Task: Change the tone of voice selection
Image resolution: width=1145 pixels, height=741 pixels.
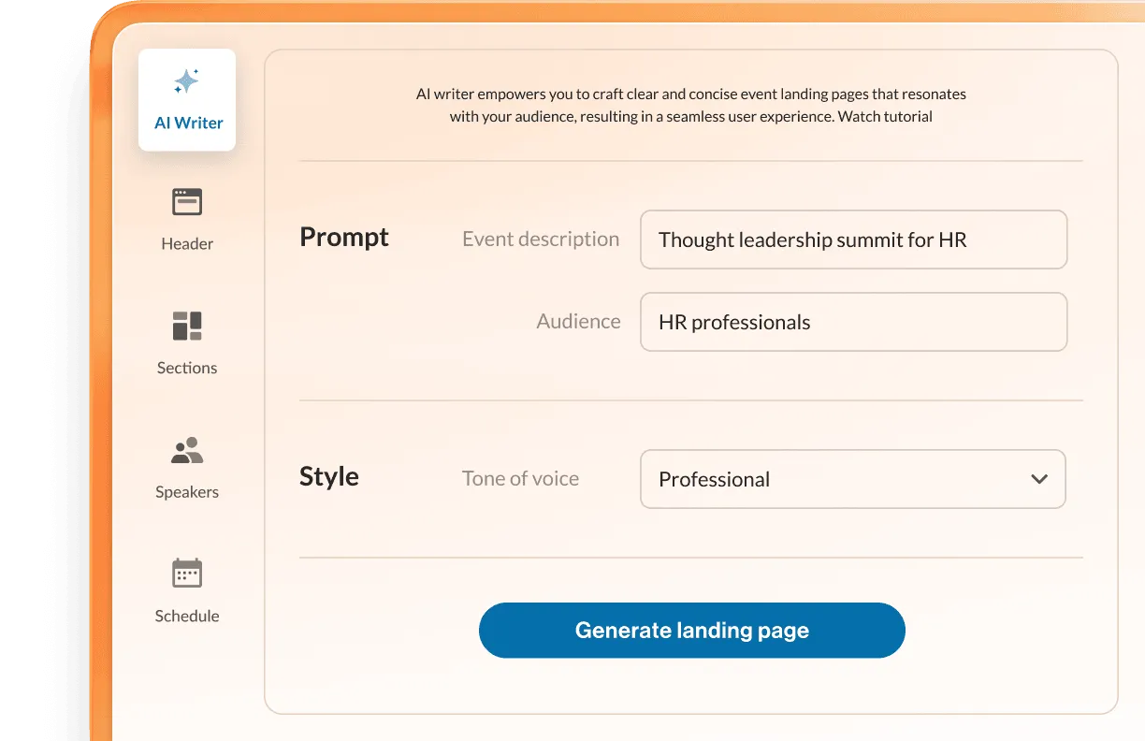Action: pyautogui.click(x=852, y=479)
